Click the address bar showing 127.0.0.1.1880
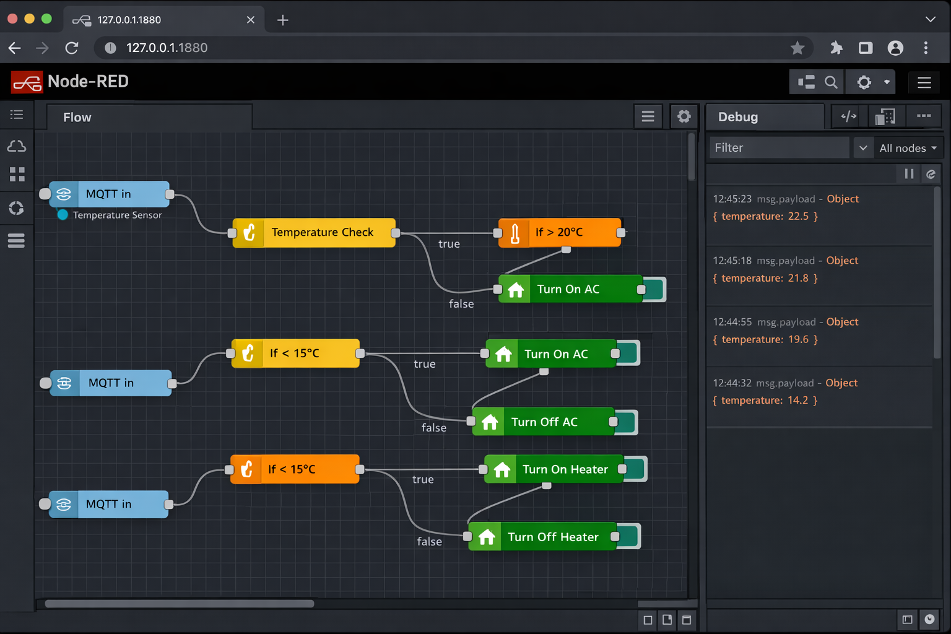951x634 pixels. click(453, 48)
